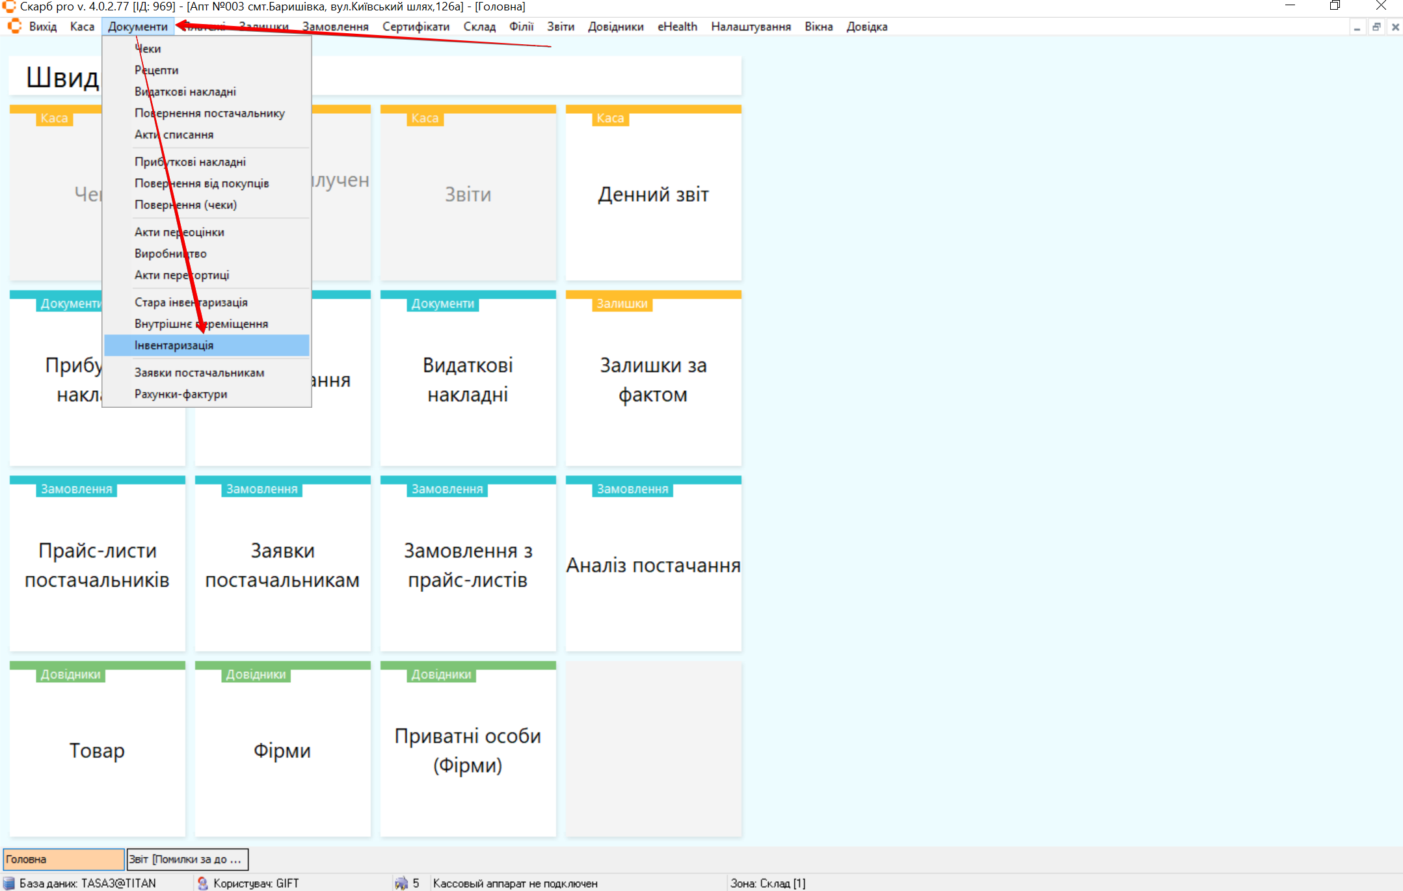1403x891 pixels.
Task: Select Інвентаризація from Документи menu
Action: point(174,345)
